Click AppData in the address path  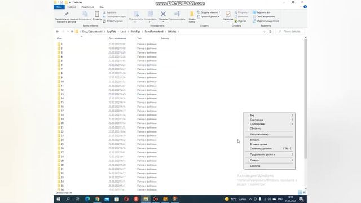point(112,32)
